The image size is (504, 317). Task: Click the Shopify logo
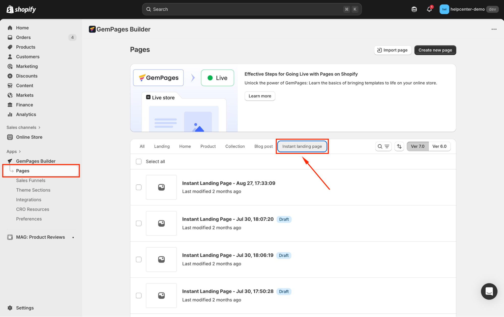[21, 9]
